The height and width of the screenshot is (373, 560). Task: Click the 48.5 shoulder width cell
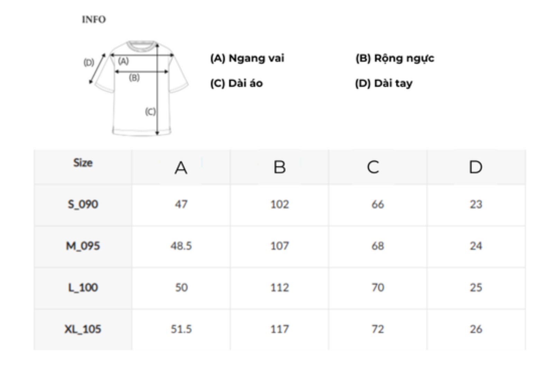(x=181, y=246)
